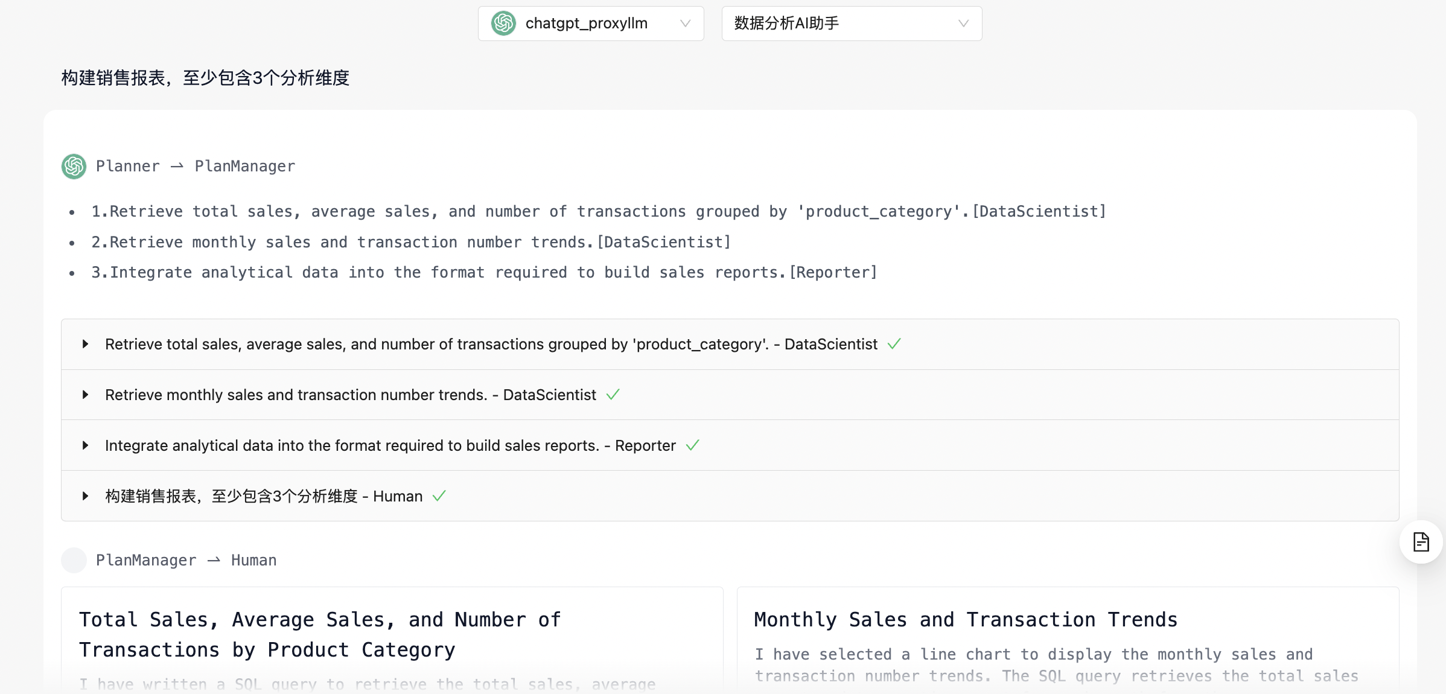This screenshot has width=1446, height=694.
Task: Open the chatgpt_proxyllm model dropdown
Action: (x=591, y=24)
